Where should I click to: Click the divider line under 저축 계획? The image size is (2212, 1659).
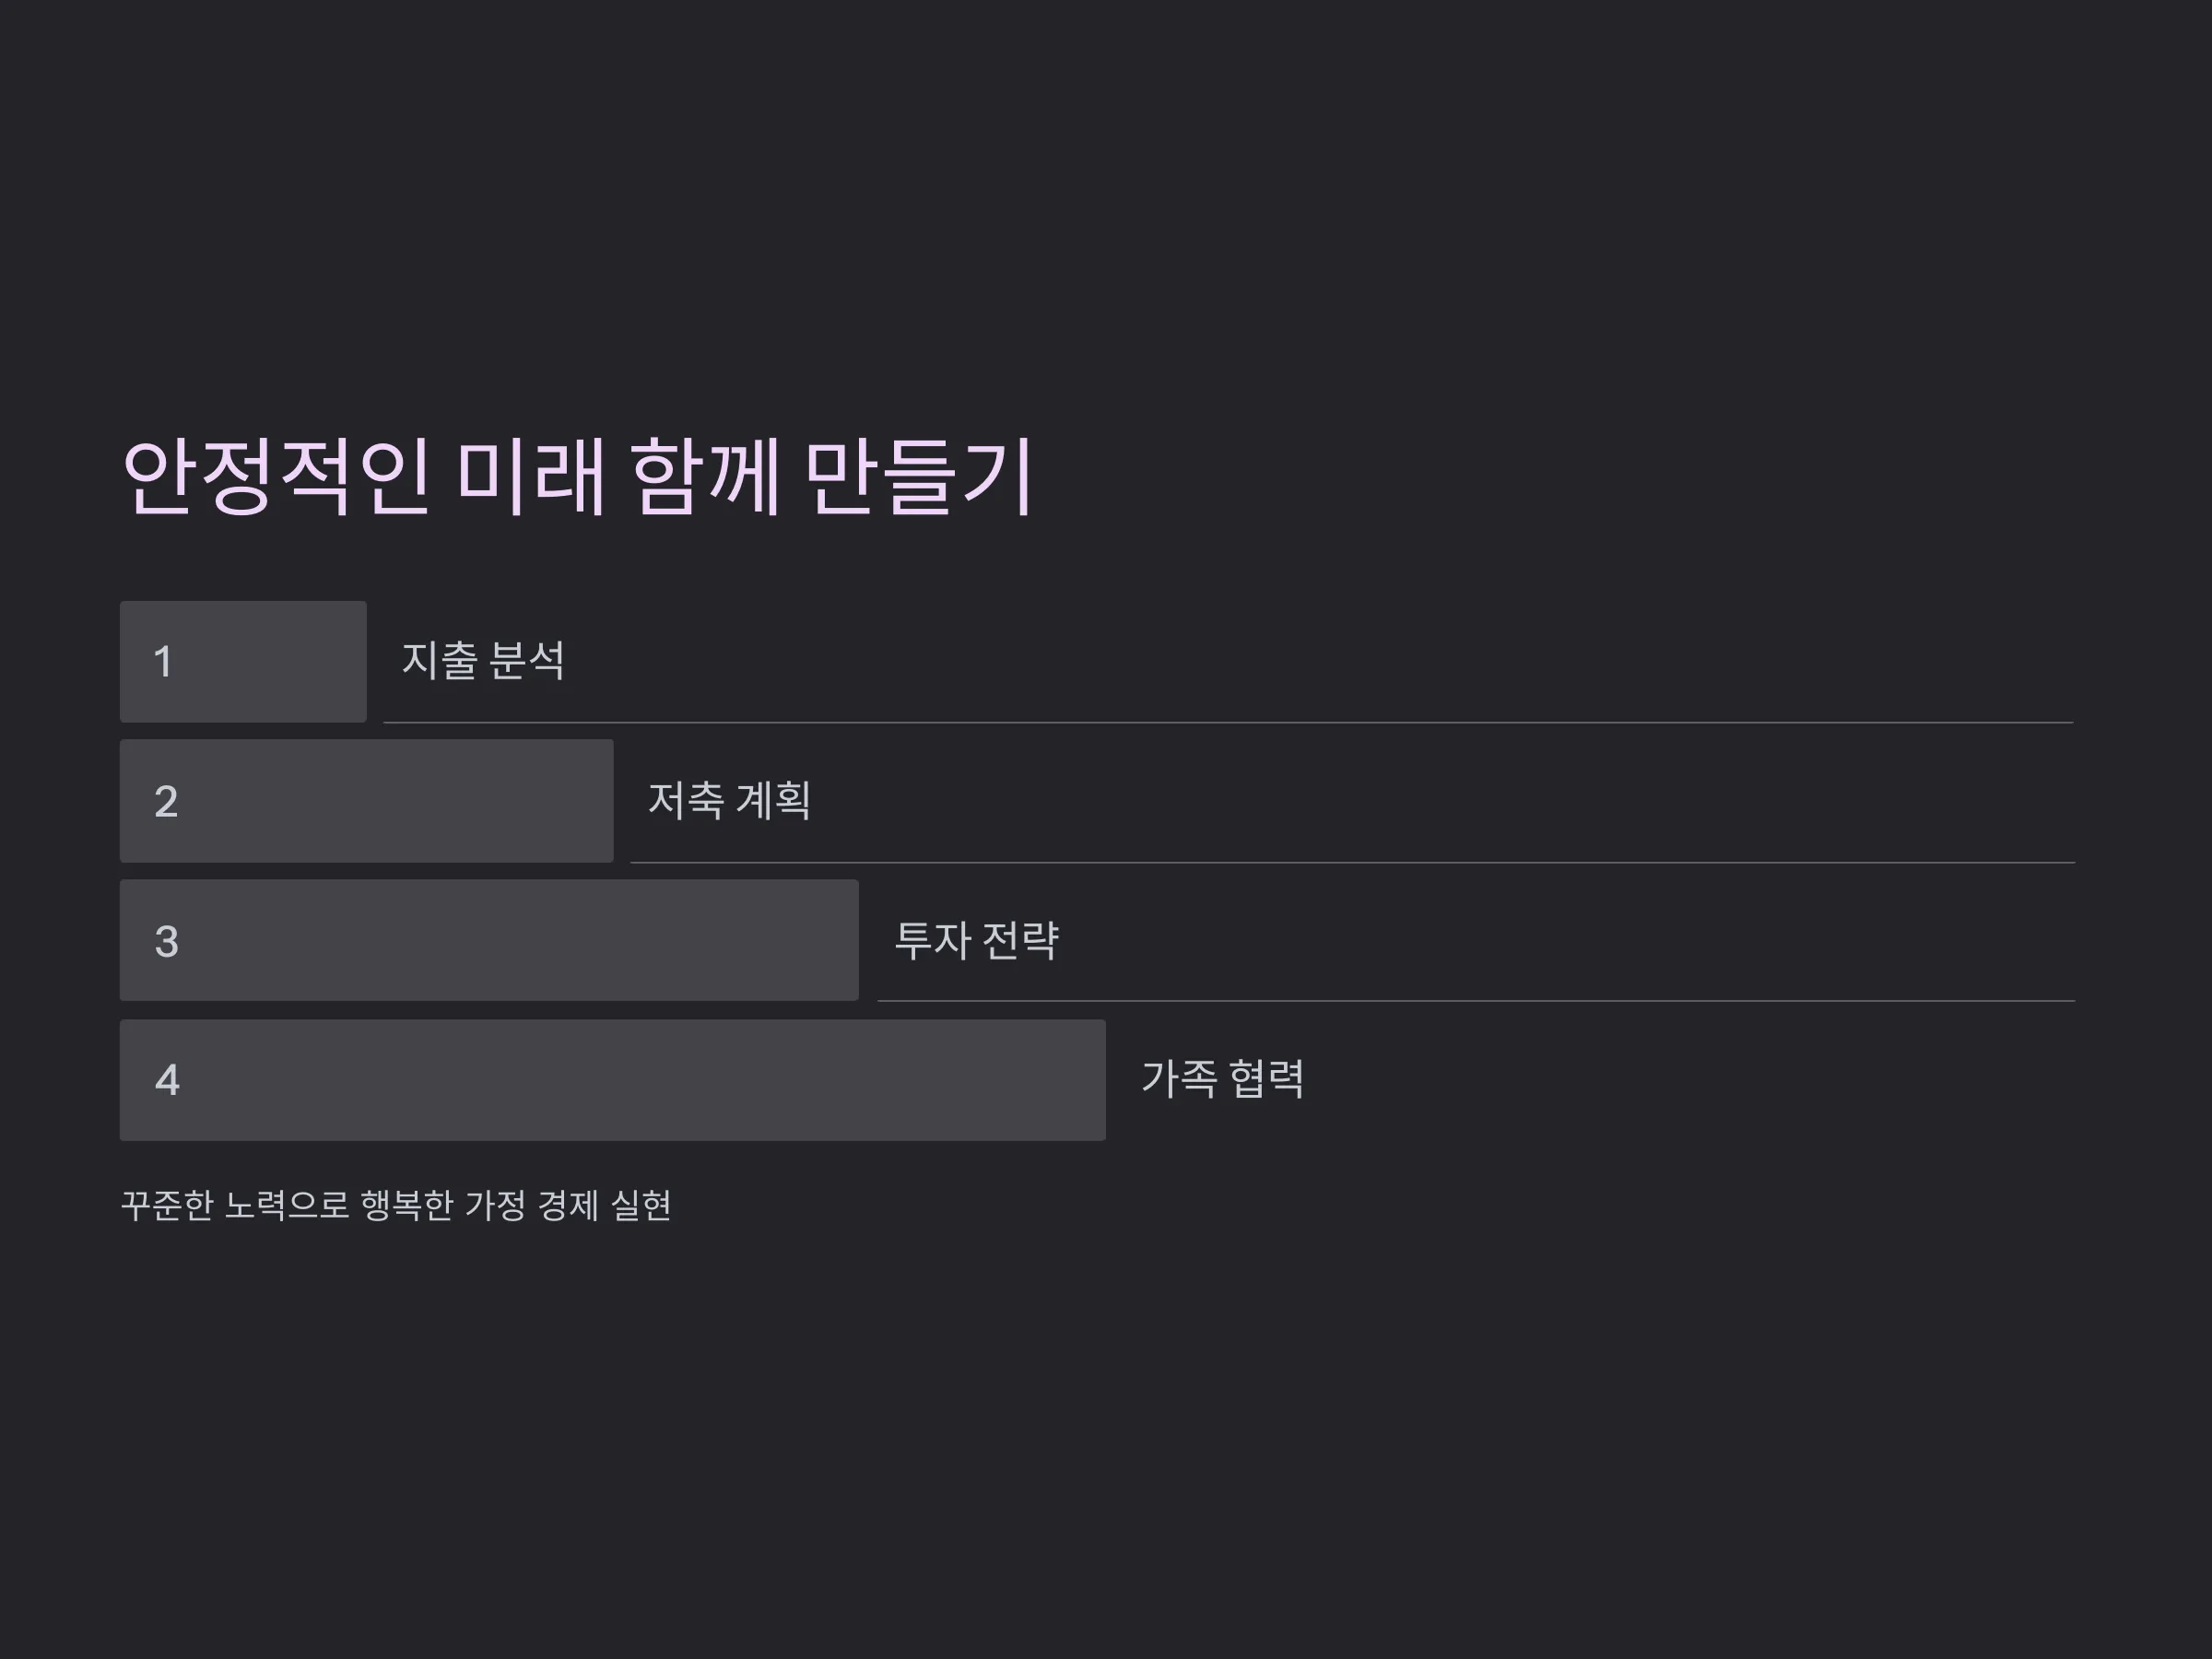tap(1352, 862)
